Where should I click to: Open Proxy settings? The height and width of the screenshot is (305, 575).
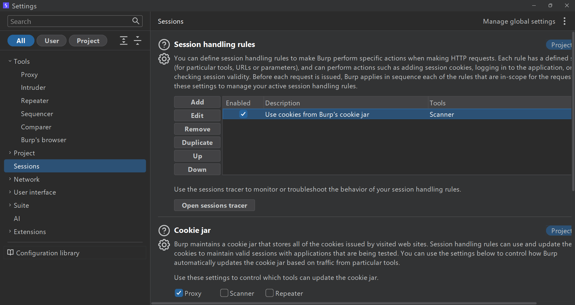click(x=29, y=75)
